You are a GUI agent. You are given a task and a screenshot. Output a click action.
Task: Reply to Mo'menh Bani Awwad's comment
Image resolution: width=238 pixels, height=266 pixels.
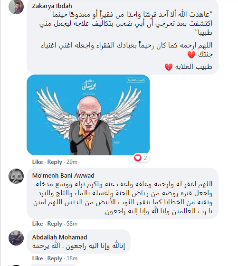pos(55,224)
